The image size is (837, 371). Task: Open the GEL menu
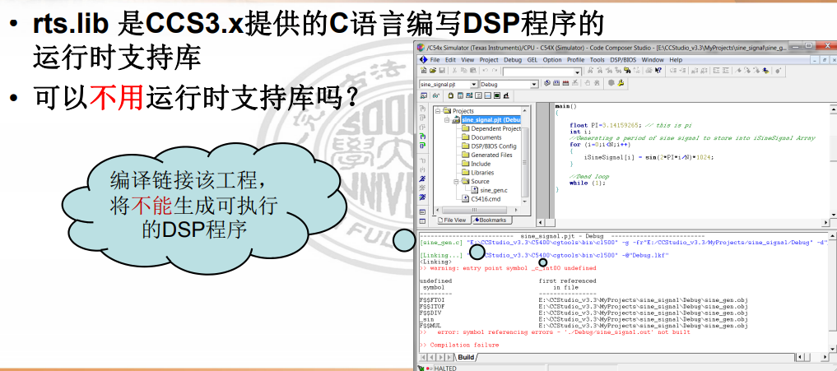tap(532, 60)
